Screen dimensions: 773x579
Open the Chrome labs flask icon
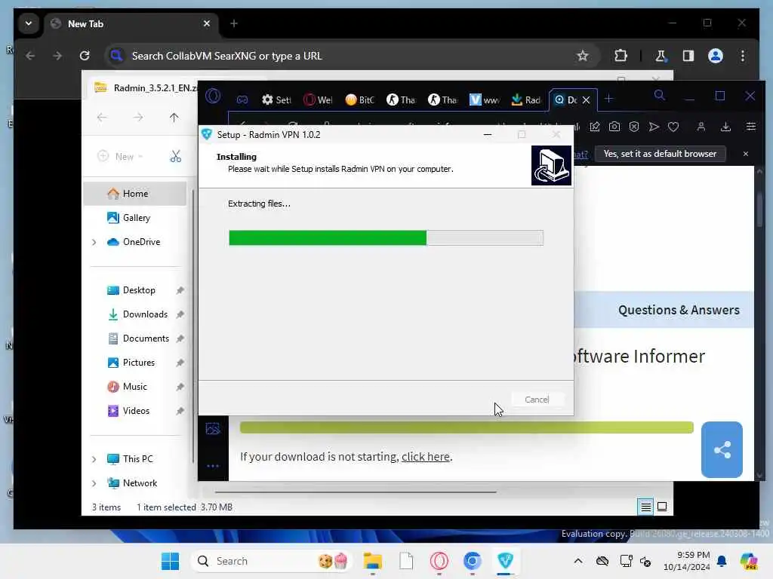tap(661, 56)
